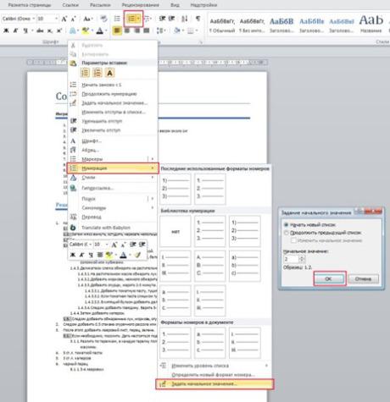Click the Bold (Ж) button in the ribbon
390x402 pixels.
point(6,30)
